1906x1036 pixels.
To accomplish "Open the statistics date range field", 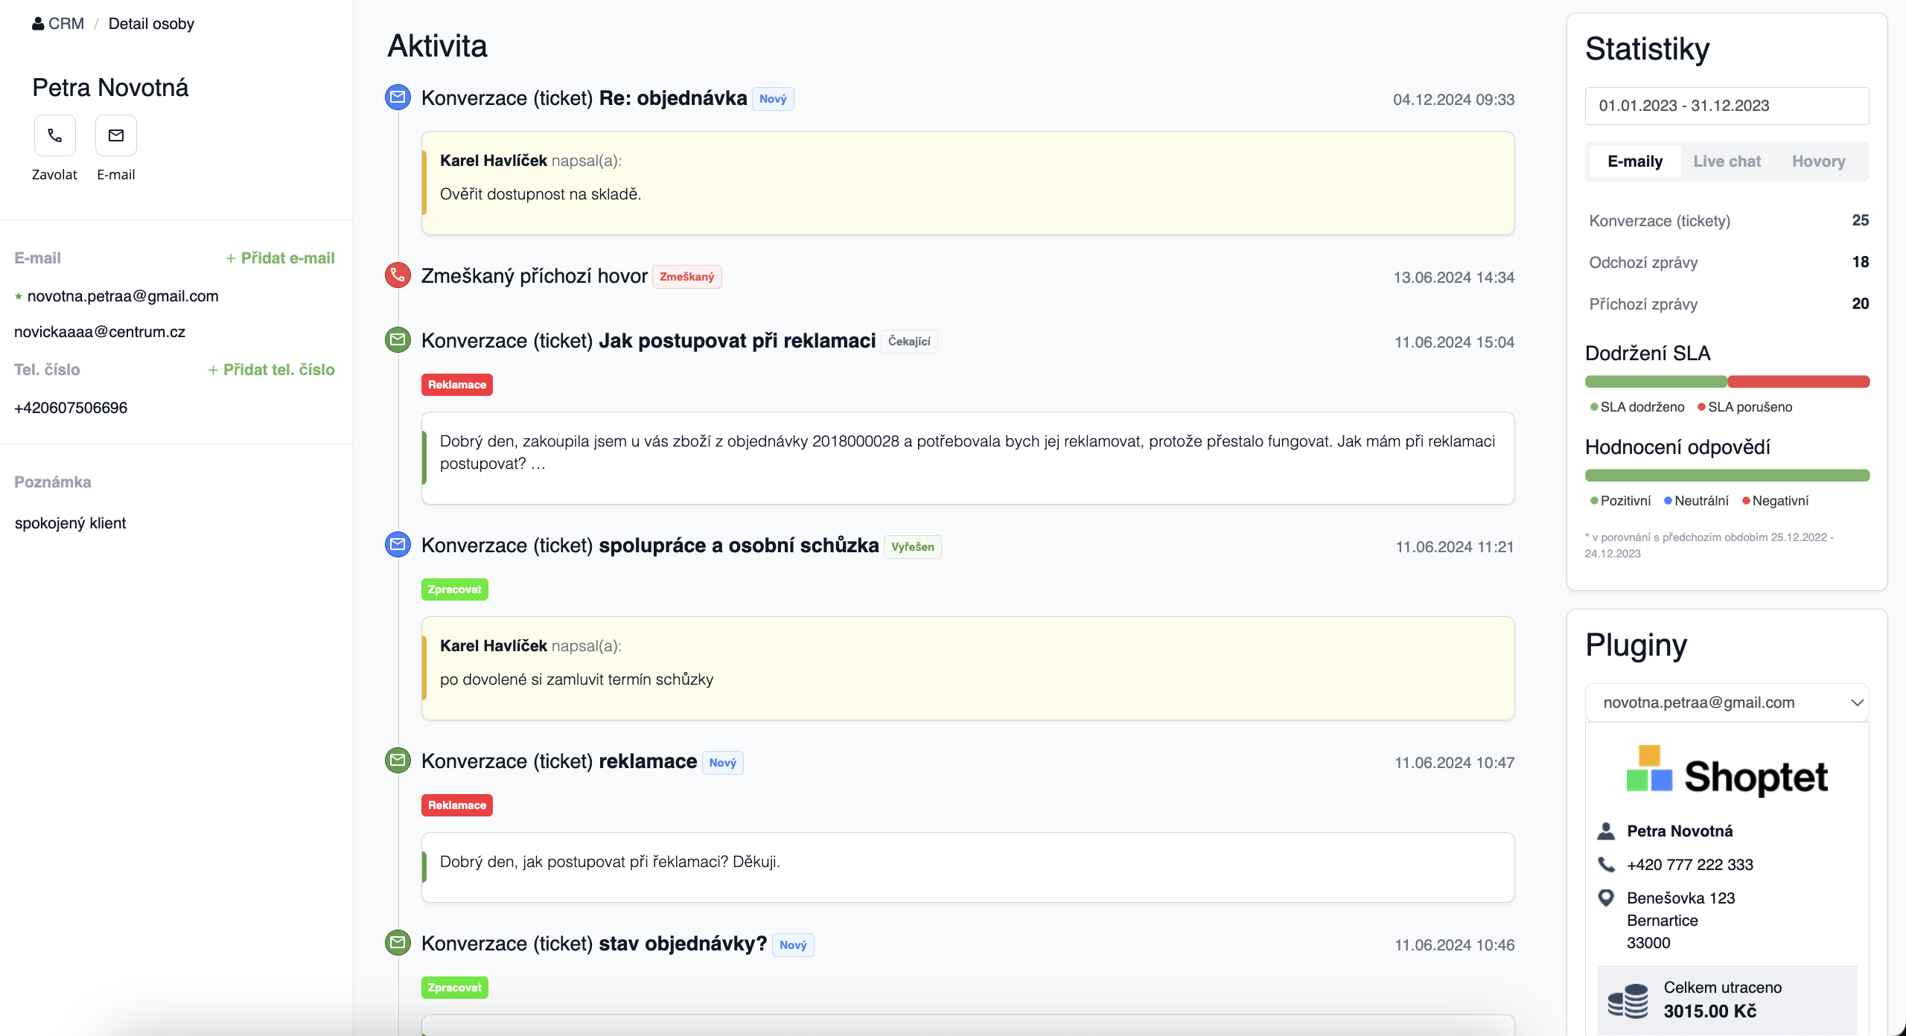I will point(1727,106).
